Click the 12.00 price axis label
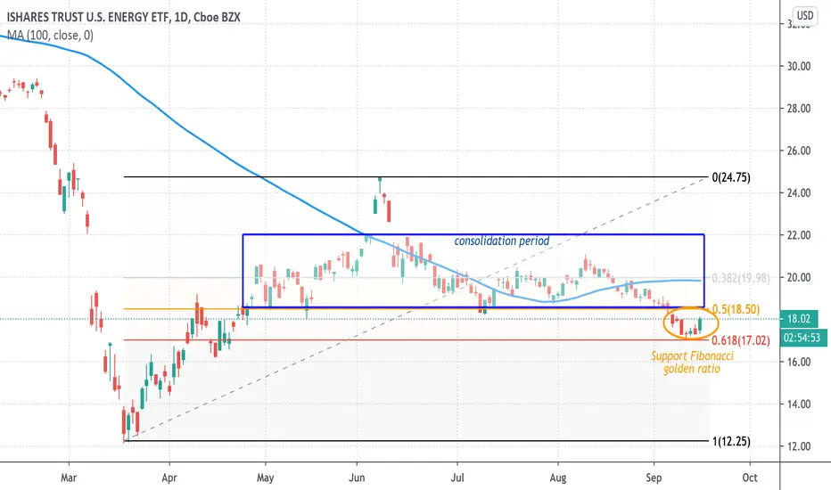Image resolution: width=831 pixels, height=490 pixels. pyautogui.click(x=799, y=446)
